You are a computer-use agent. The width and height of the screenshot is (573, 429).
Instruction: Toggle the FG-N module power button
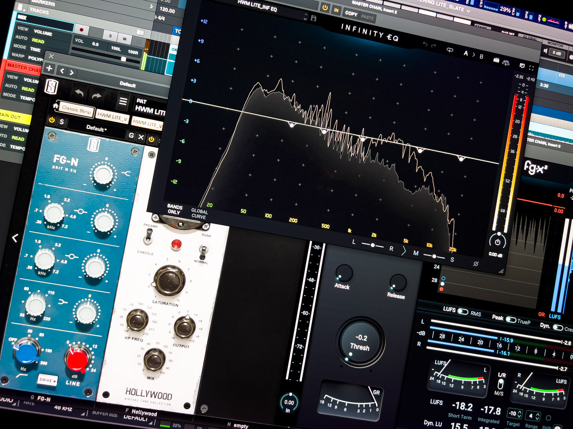point(52,120)
